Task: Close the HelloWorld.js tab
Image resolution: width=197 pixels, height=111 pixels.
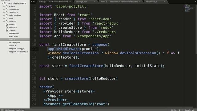Action: 164,2
